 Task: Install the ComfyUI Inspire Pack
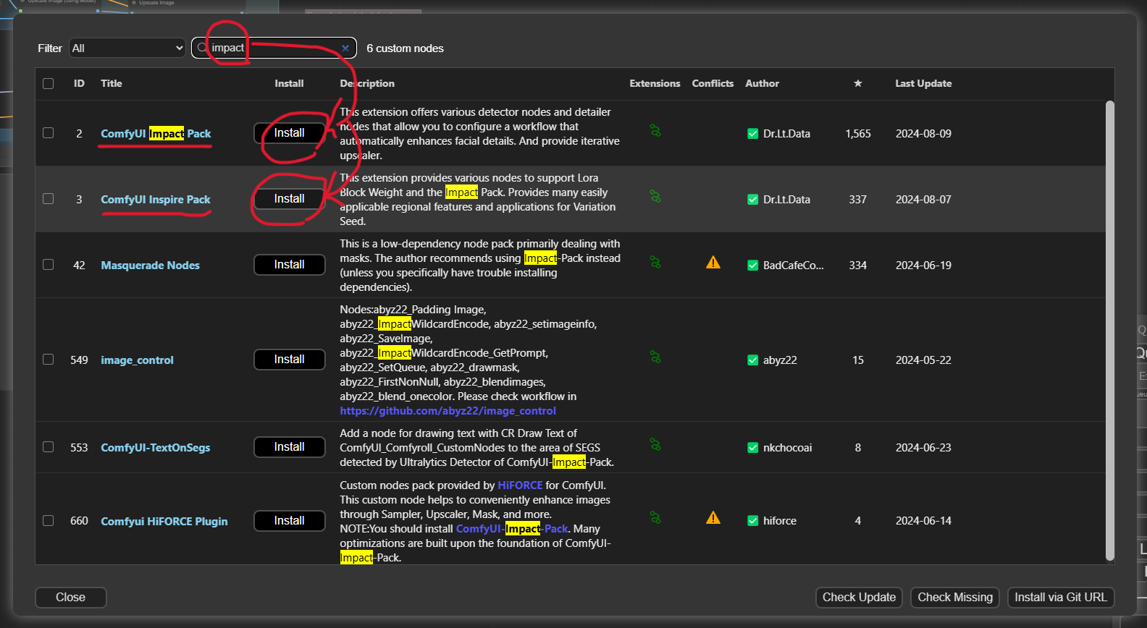click(290, 199)
